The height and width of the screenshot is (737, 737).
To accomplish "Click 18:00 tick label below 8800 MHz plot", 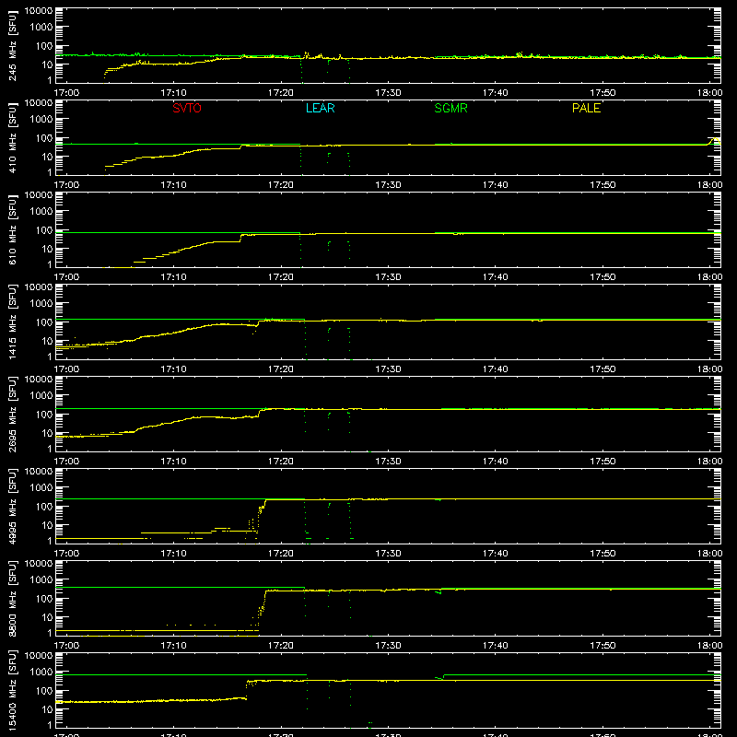I will pyautogui.click(x=709, y=646).
